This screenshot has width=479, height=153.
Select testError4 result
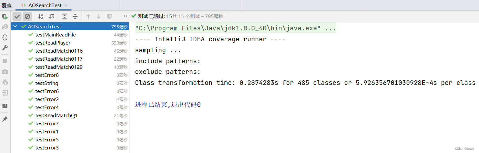(70, 107)
